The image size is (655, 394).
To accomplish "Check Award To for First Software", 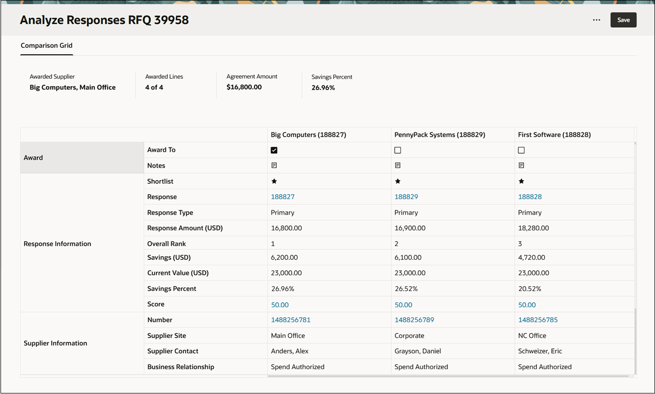I will click(521, 150).
